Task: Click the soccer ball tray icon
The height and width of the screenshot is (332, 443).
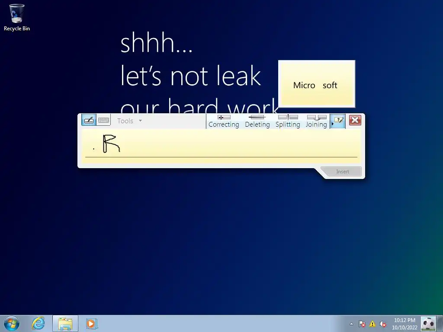Action: click(x=428, y=324)
